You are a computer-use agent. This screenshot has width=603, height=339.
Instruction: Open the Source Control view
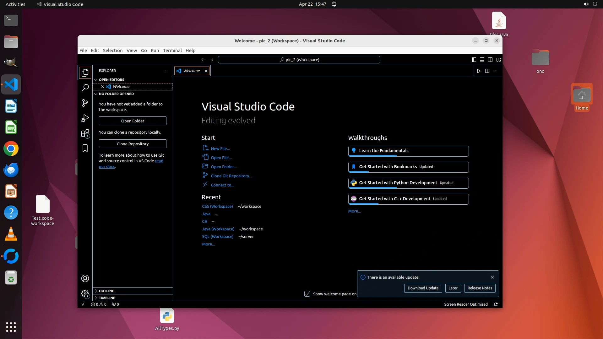point(85,103)
